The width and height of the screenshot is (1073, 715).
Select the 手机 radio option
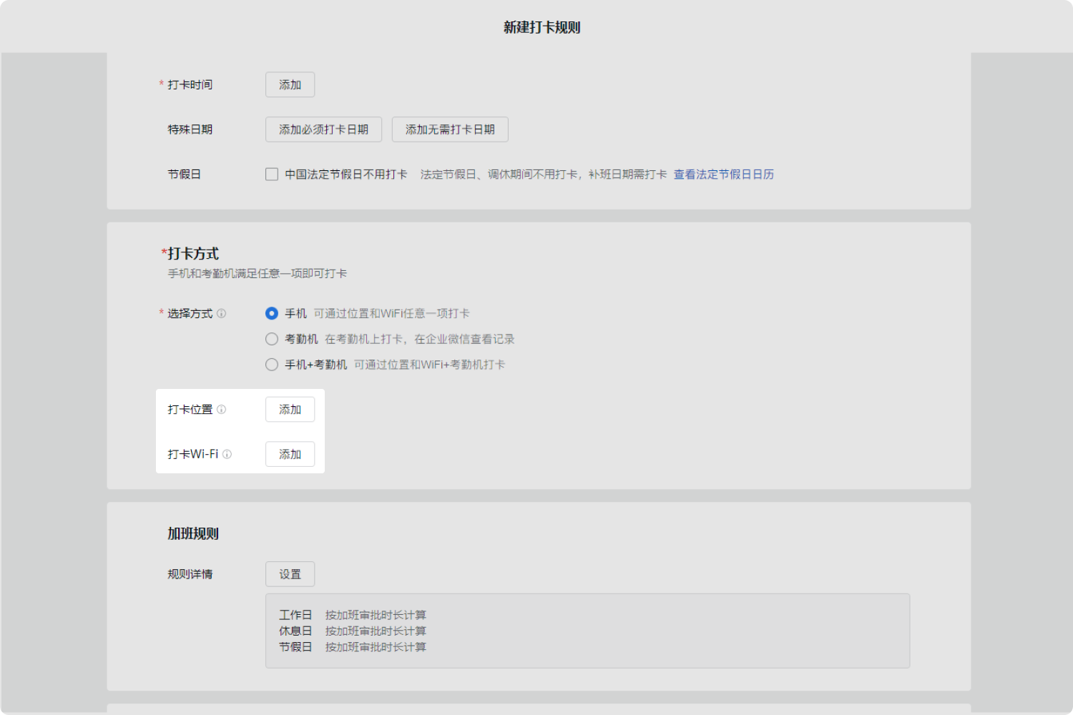(272, 314)
